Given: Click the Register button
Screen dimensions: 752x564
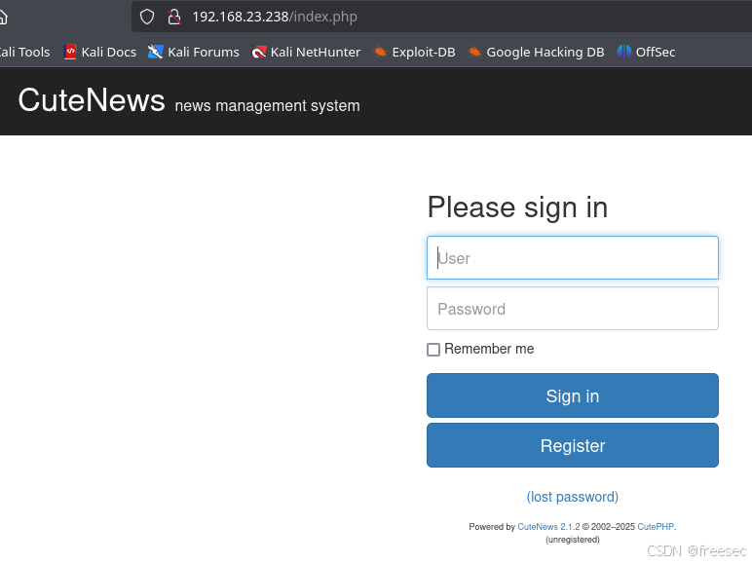Looking at the screenshot, I should click(573, 445).
